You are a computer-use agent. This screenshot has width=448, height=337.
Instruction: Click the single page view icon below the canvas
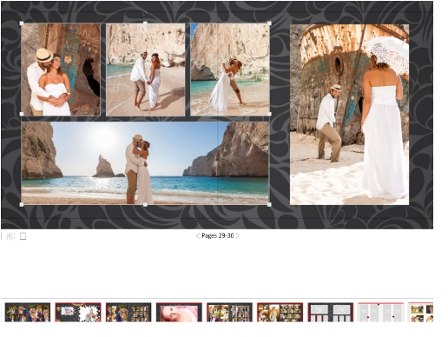[x=23, y=236]
